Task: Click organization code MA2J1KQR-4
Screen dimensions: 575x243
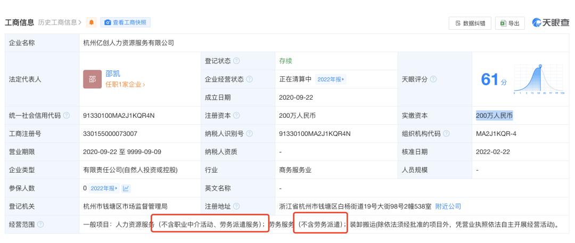Action: 496,134
